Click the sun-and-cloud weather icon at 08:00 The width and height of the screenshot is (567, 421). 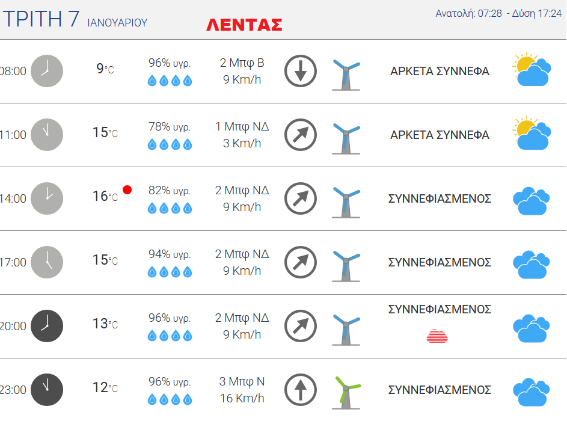click(x=532, y=70)
